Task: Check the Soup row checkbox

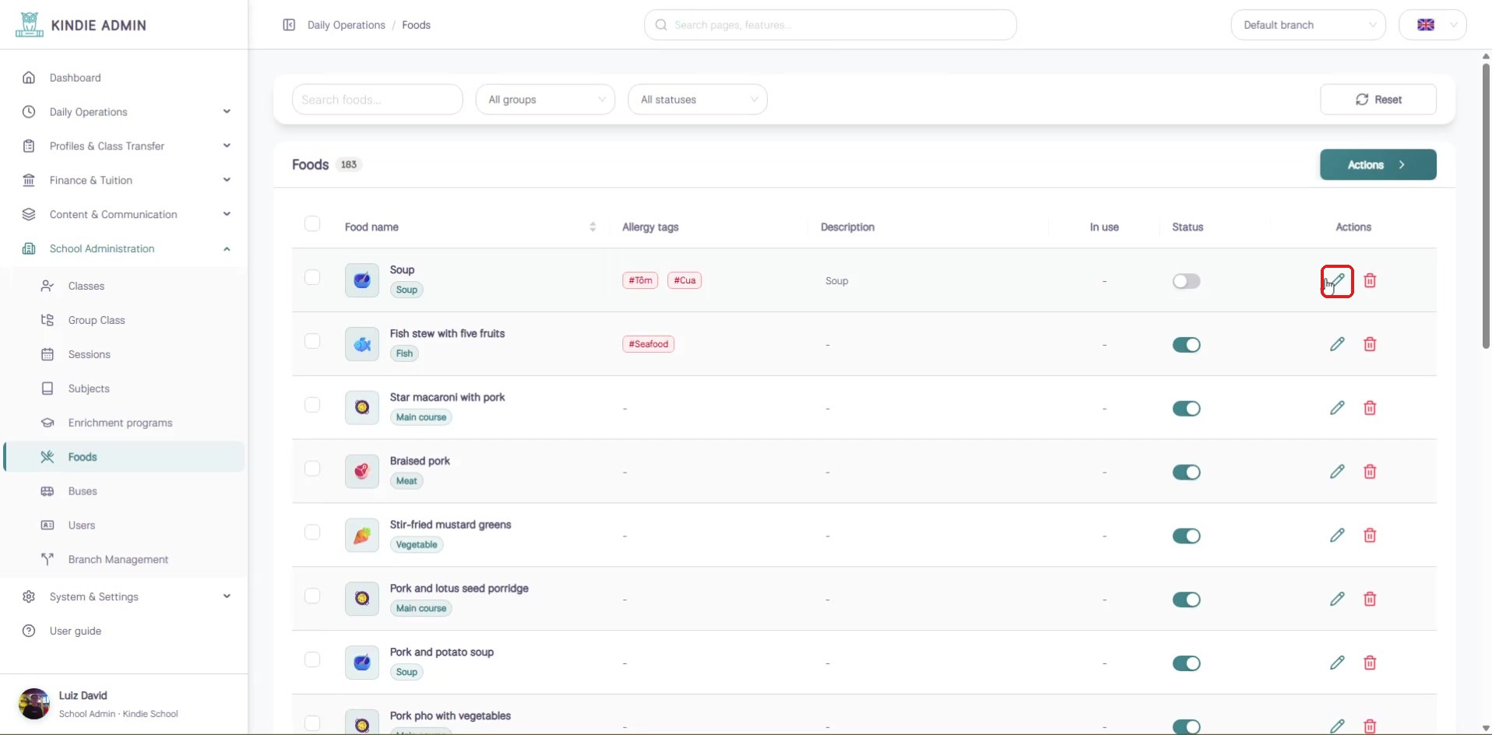Action: (312, 277)
